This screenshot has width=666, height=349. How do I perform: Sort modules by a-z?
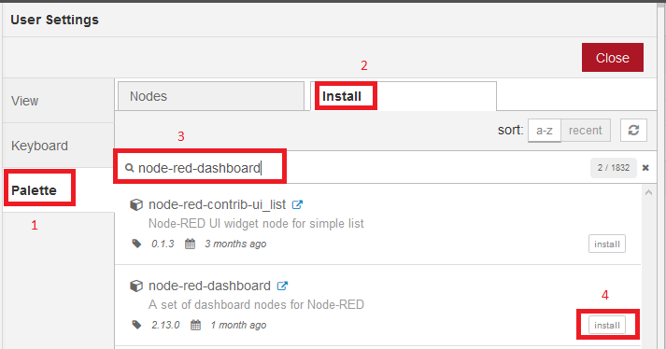pos(544,131)
